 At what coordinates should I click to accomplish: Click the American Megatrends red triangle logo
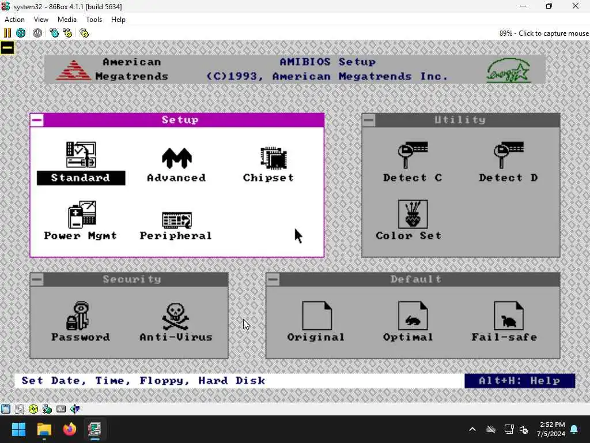click(x=74, y=70)
